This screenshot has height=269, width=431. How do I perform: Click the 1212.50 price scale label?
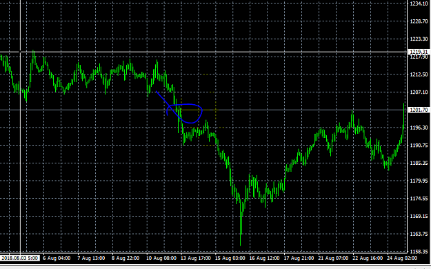pos(419,74)
